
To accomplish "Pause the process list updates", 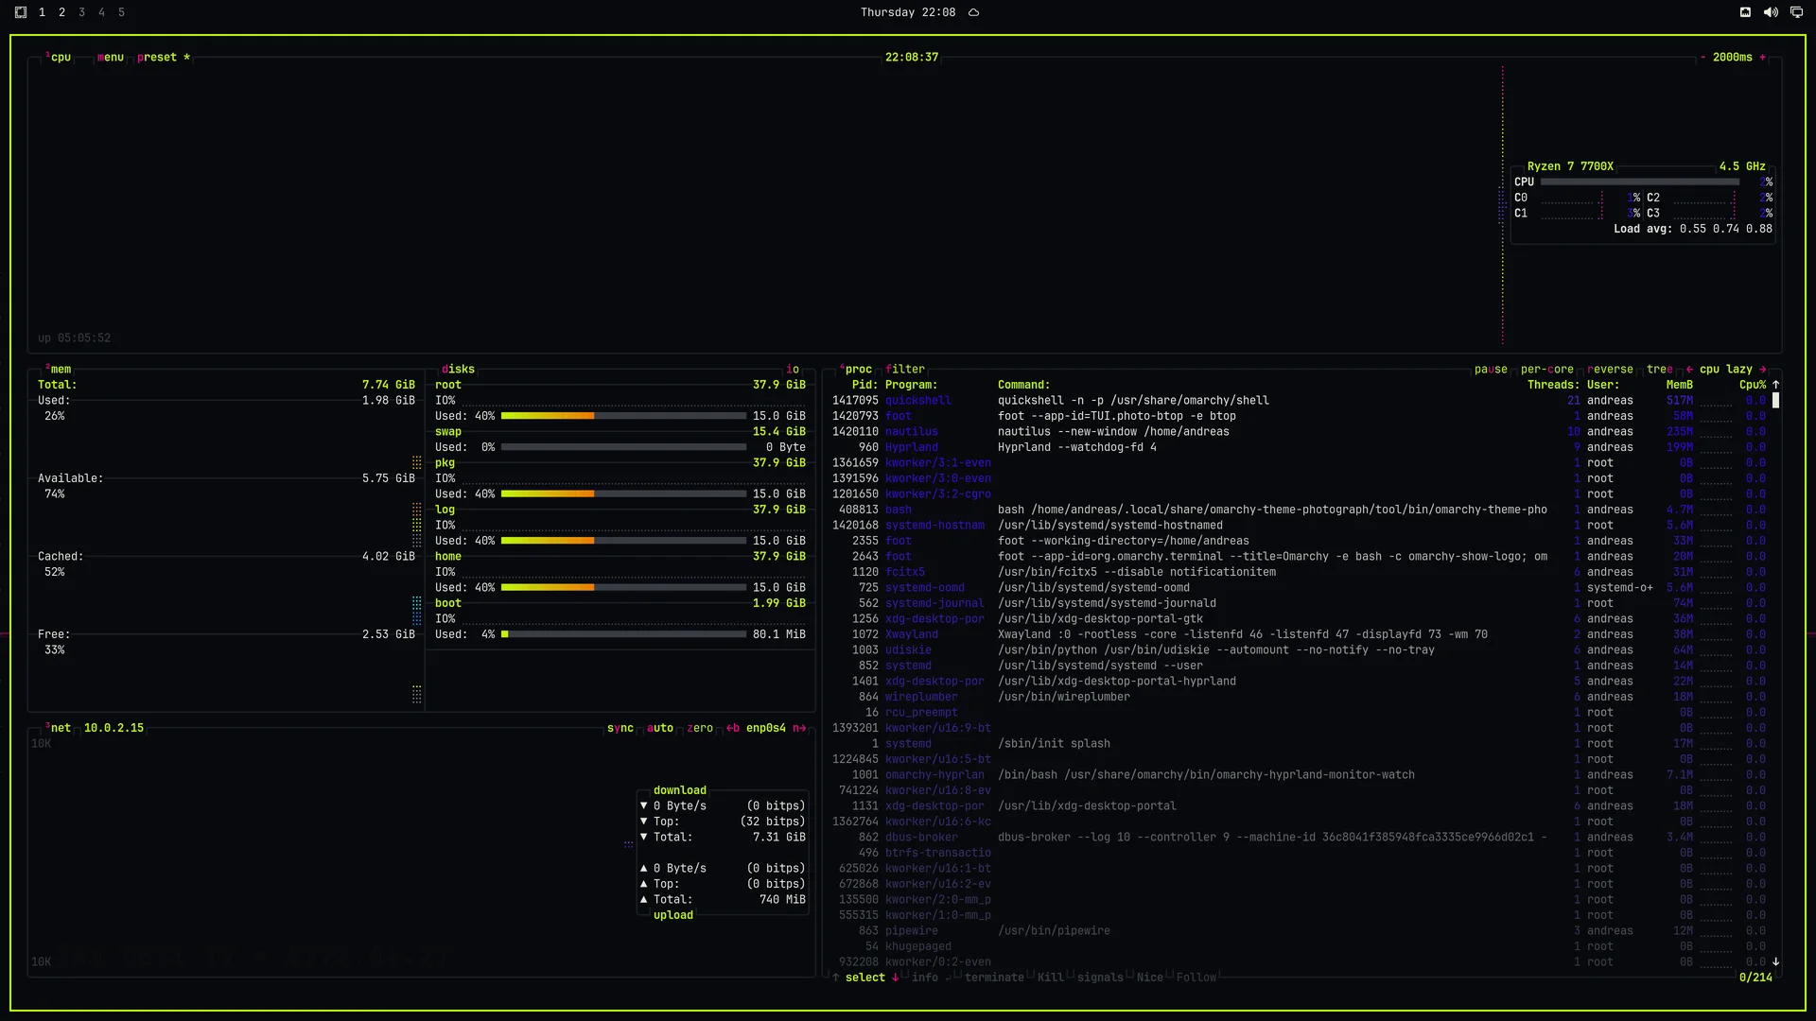I will point(1491,370).
